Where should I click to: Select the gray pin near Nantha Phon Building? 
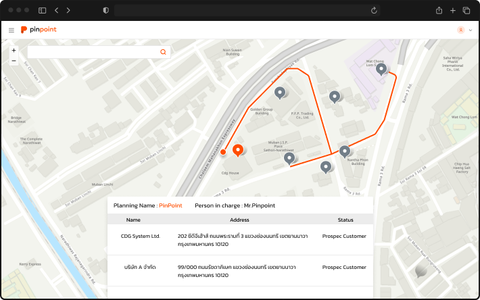[x=345, y=151]
